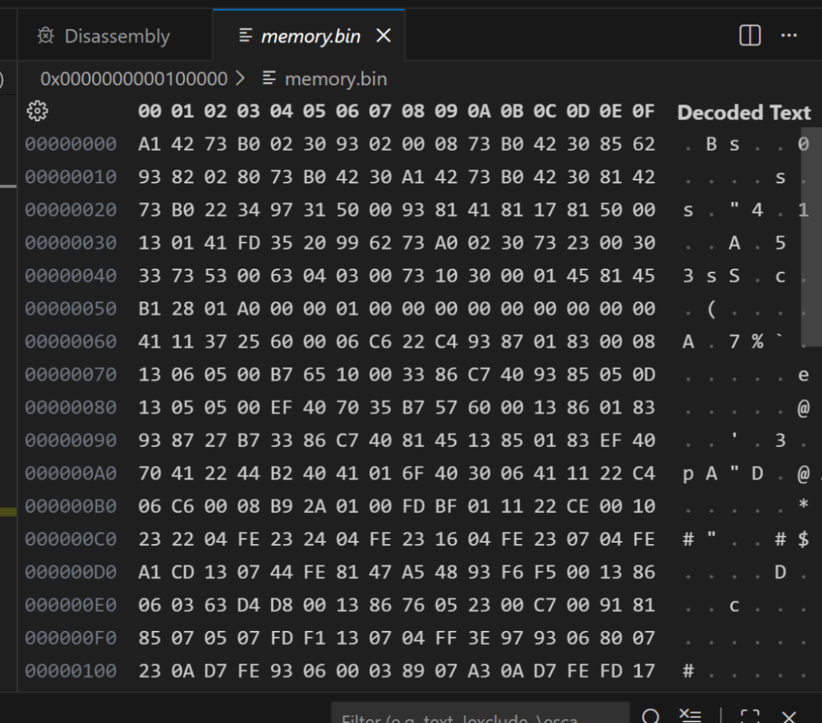The height and width of the screenshot is (723, 822).
Task: Select byte 37 in row 00000060
Action: tap(215, 341)
